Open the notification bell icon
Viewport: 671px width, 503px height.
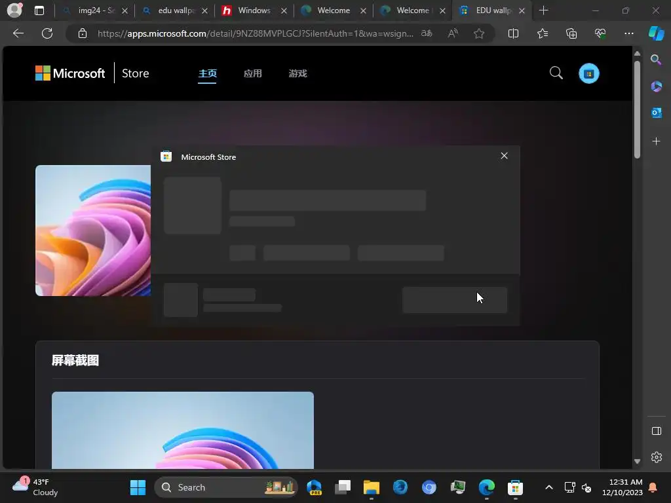pos(653,487)
